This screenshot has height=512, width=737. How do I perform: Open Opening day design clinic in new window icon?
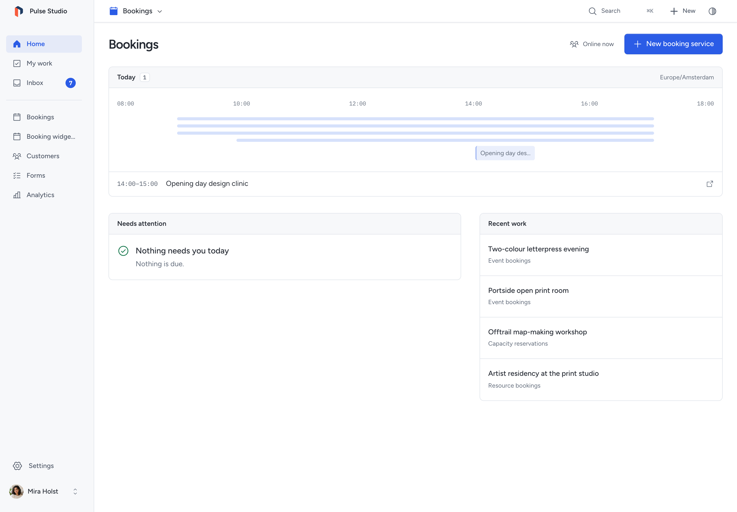pyautogui.click(x=710, y=184)
